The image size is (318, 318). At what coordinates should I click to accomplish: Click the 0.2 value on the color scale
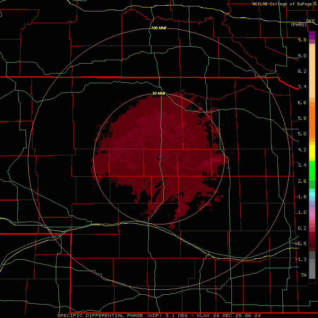pos(302,228)
